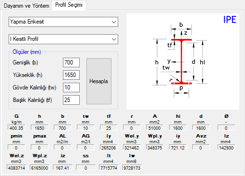Select the iy value 721.12
The height and width of the screenshot is (176, 245).
pyautogui.click(x=178, y=148)
